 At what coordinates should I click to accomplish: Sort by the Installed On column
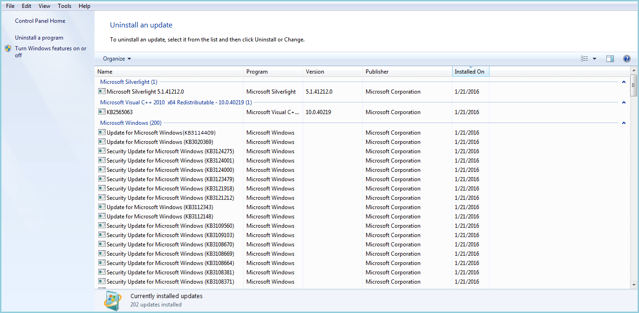(469, 72)
